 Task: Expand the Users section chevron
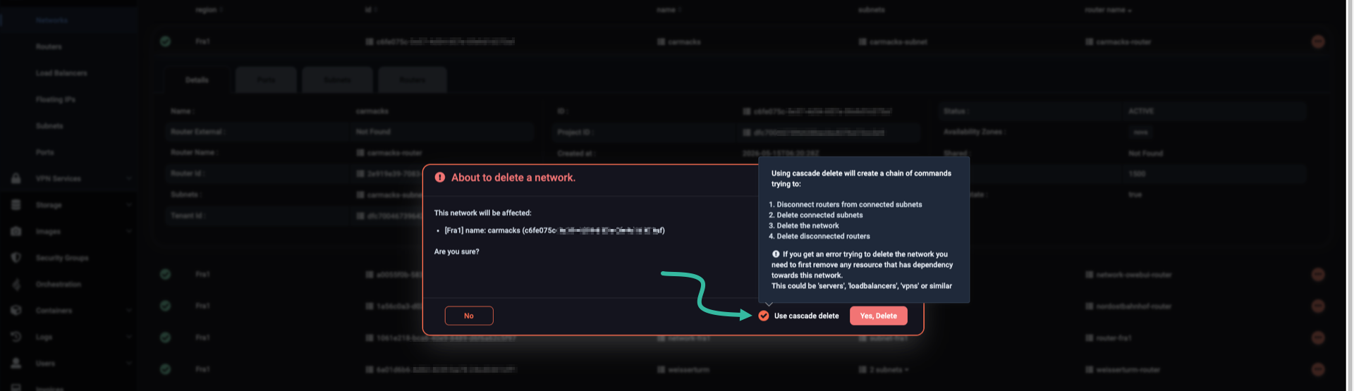(129, 364)
